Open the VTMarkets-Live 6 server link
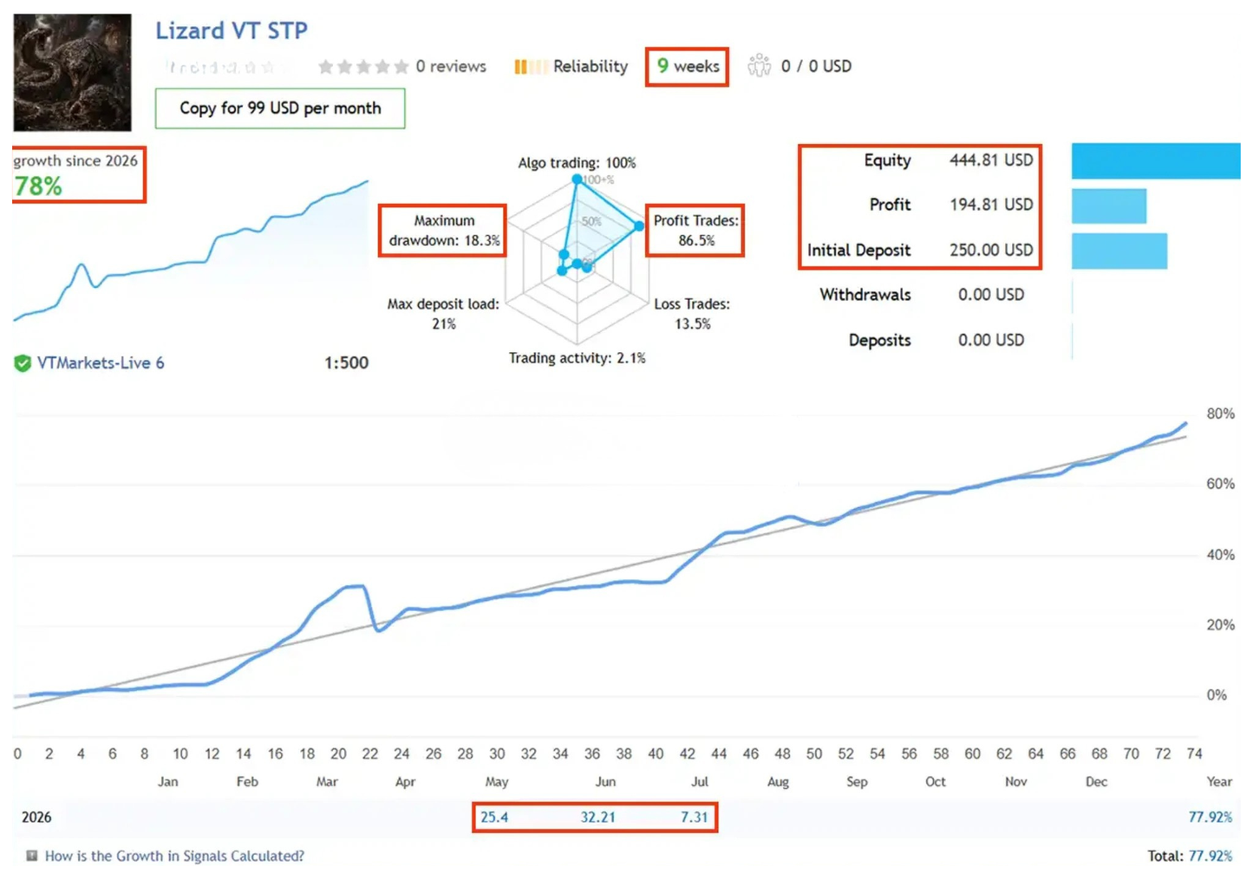 (101, 363)
